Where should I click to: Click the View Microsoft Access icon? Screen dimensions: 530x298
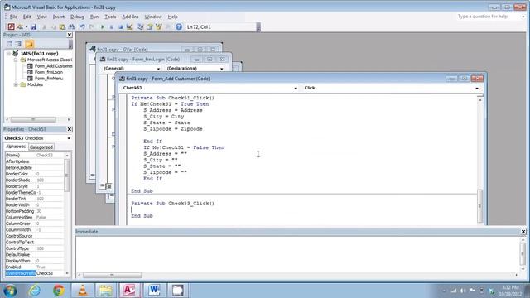(11, 26)
